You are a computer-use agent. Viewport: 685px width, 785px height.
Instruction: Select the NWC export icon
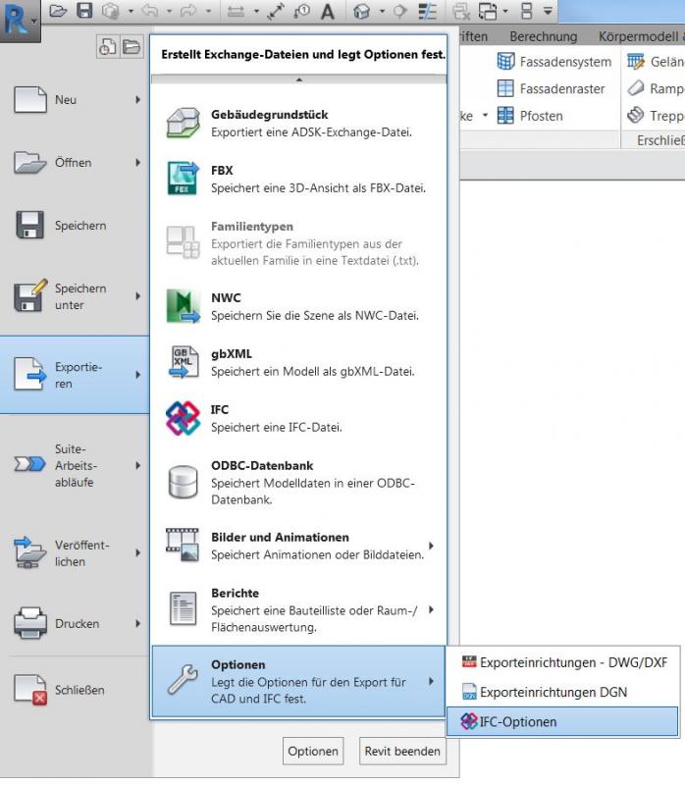tap(184, 306)
